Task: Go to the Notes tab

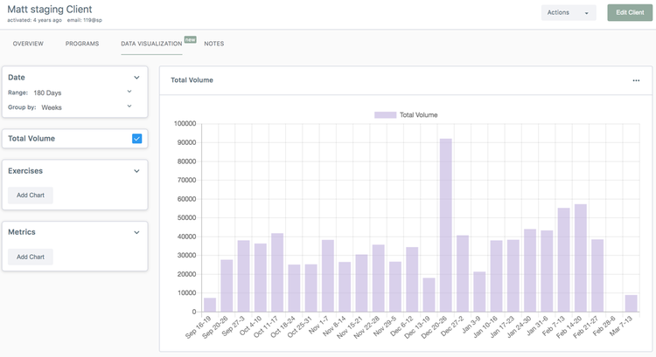Action: point(214,43)
